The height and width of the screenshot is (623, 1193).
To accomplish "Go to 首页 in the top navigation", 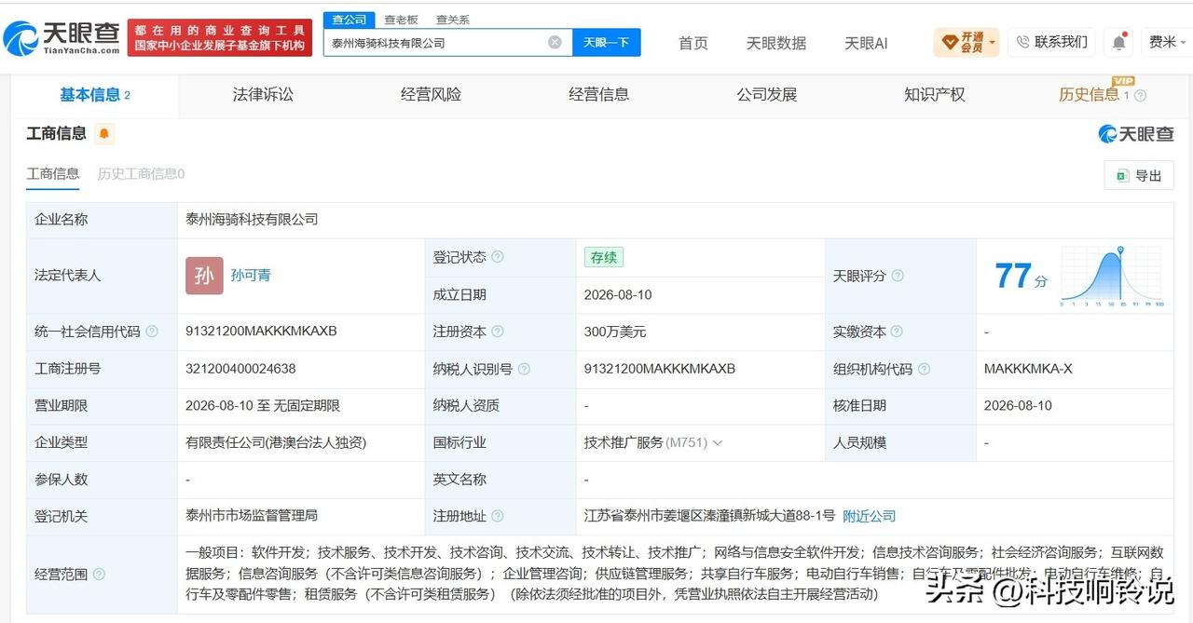I will pyautogui.click(x=692, y=43).
